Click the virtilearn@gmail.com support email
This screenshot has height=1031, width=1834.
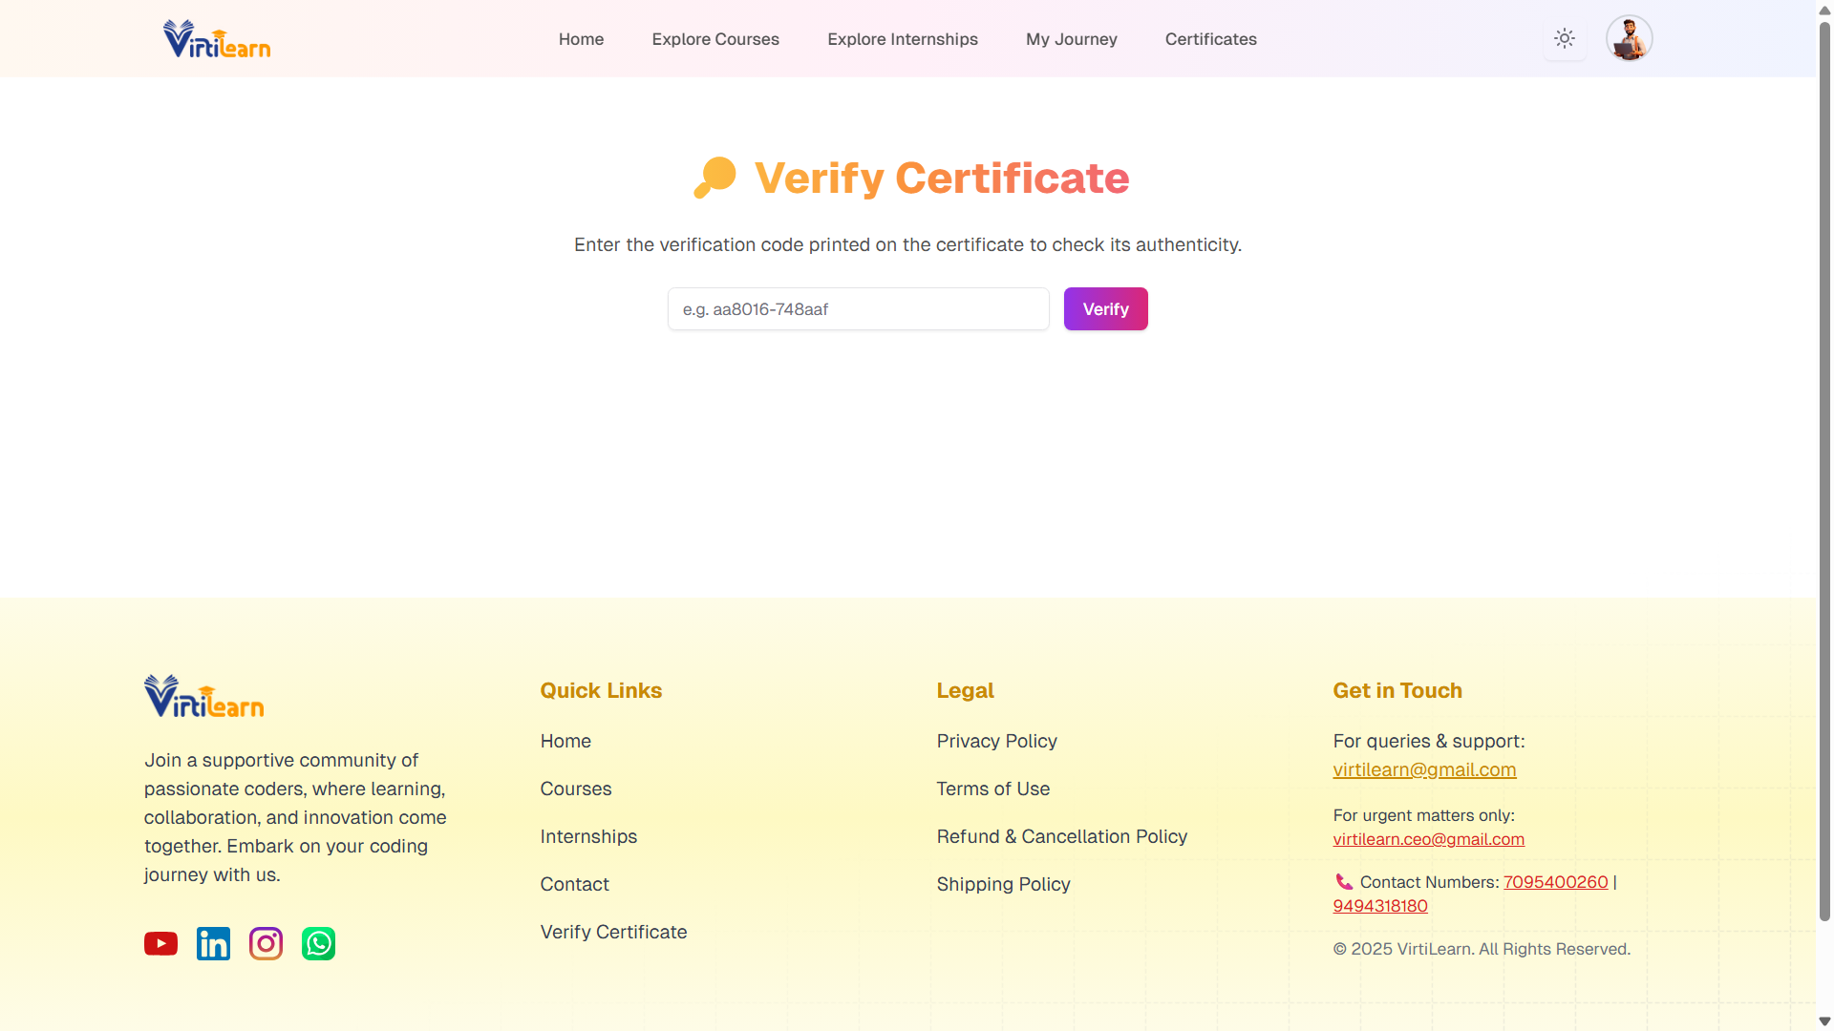pyautogui.click(x=1424, y=769)
